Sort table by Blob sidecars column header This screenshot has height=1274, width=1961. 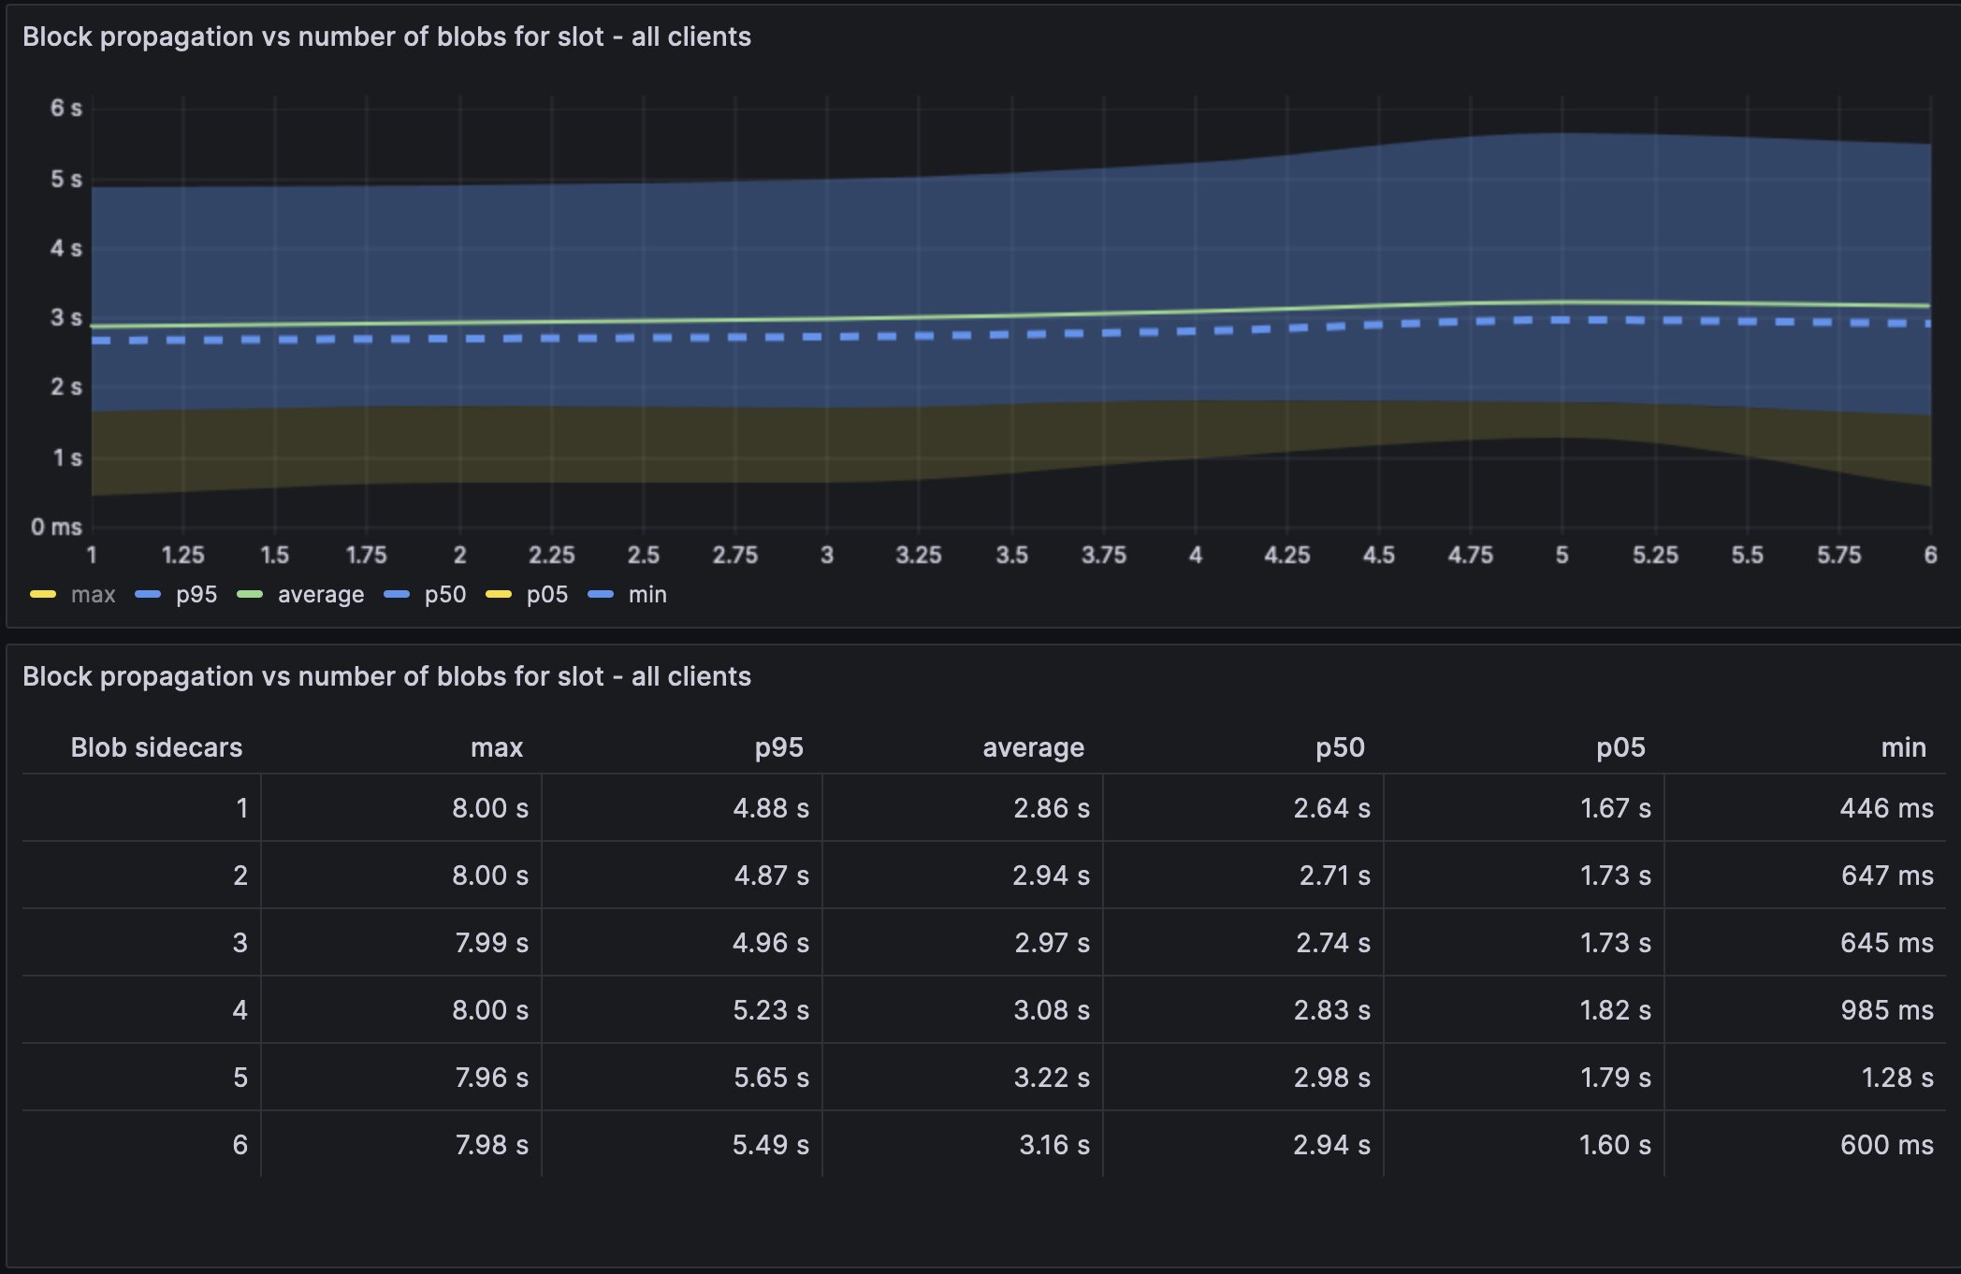[x=156, y=747]
